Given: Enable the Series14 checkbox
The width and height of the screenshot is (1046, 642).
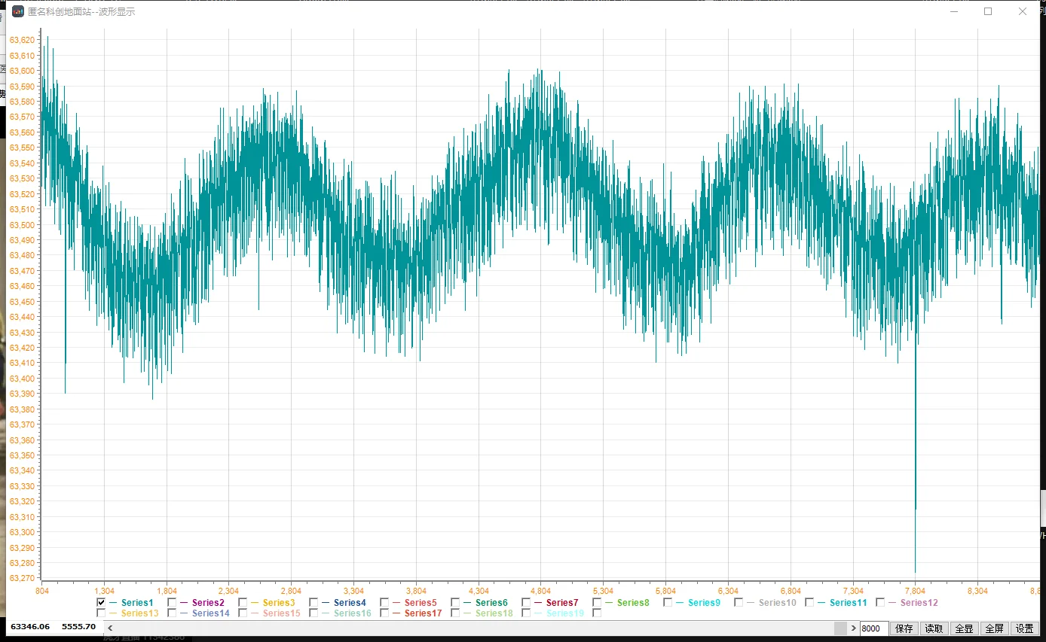Looking at the screenshot, I should [172, 613].
